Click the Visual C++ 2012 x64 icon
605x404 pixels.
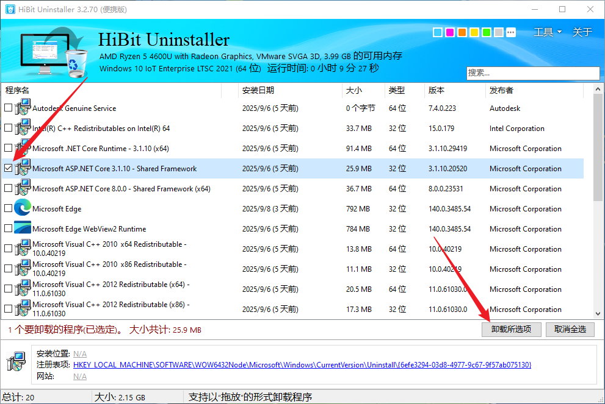coord(23,288)
